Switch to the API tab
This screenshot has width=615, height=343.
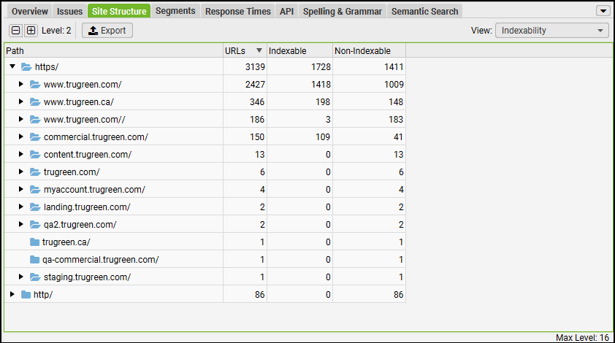coord(286,12)
